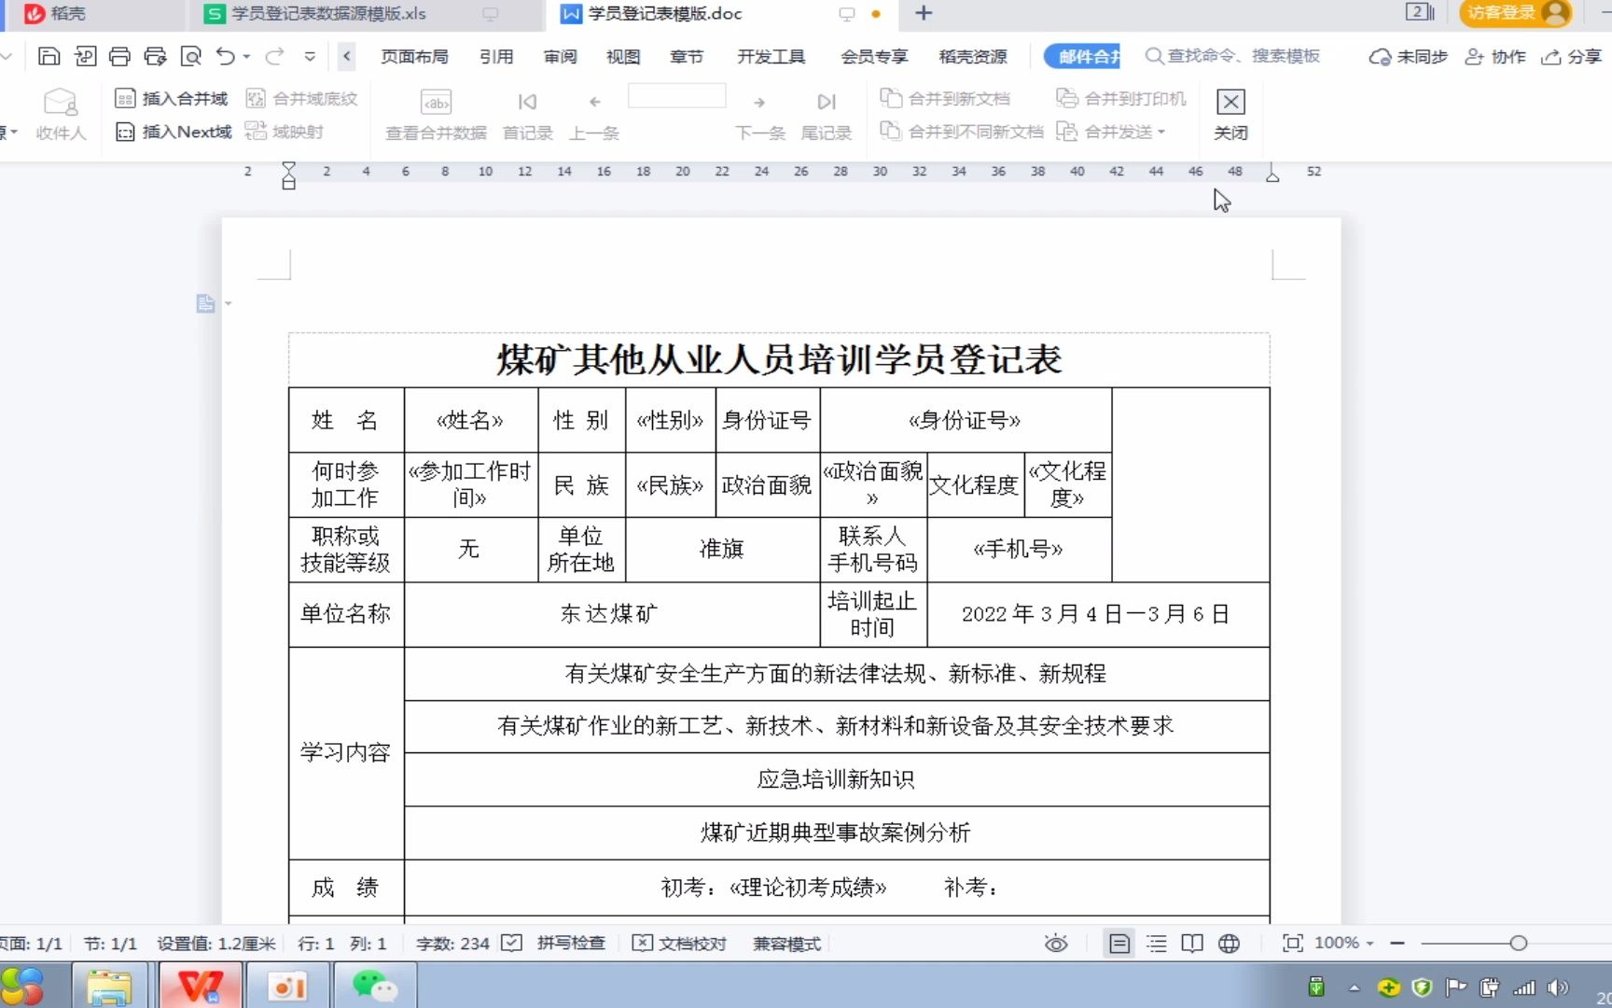Click the search commands and templates box
1612x1008 pixels.
[x=1233, y=56]
